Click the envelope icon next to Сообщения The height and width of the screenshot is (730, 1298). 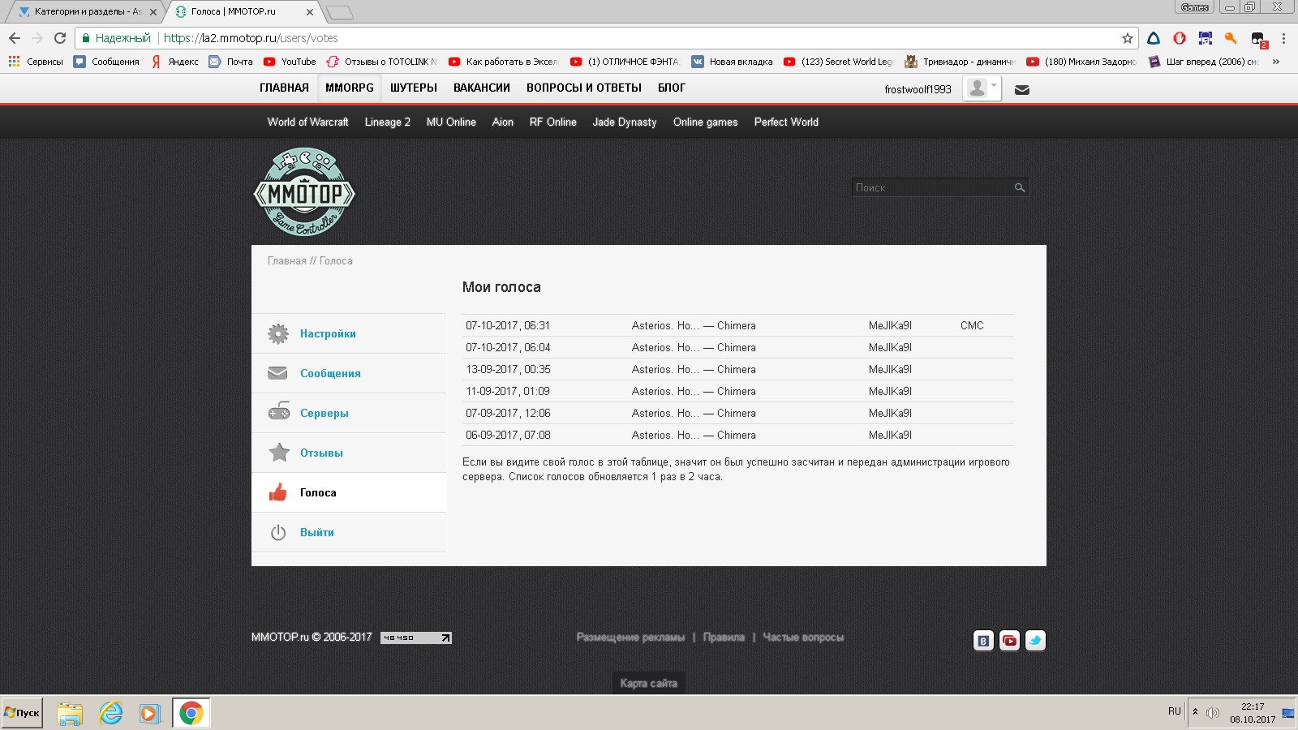point(277,373)
